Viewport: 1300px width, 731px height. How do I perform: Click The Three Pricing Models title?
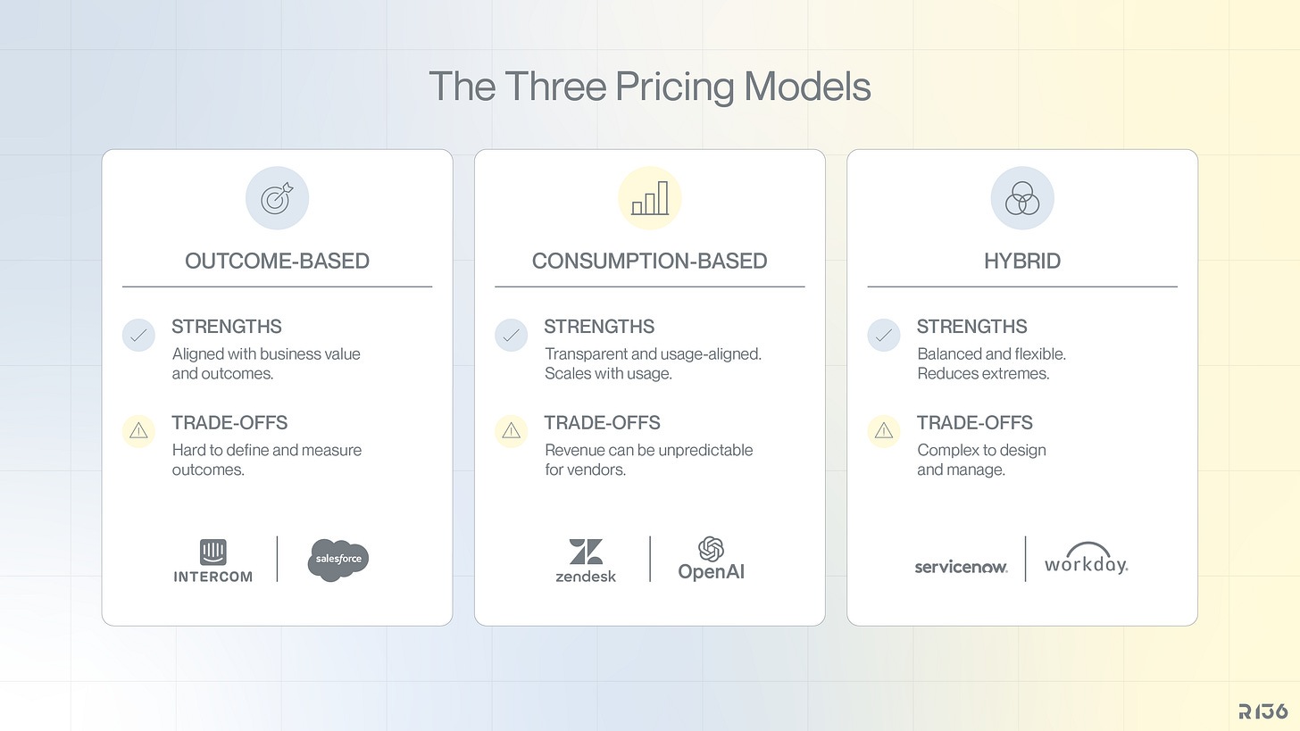(x=650, y=87)
